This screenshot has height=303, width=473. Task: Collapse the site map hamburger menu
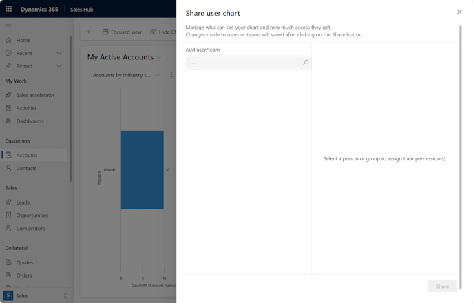point(8,25)
